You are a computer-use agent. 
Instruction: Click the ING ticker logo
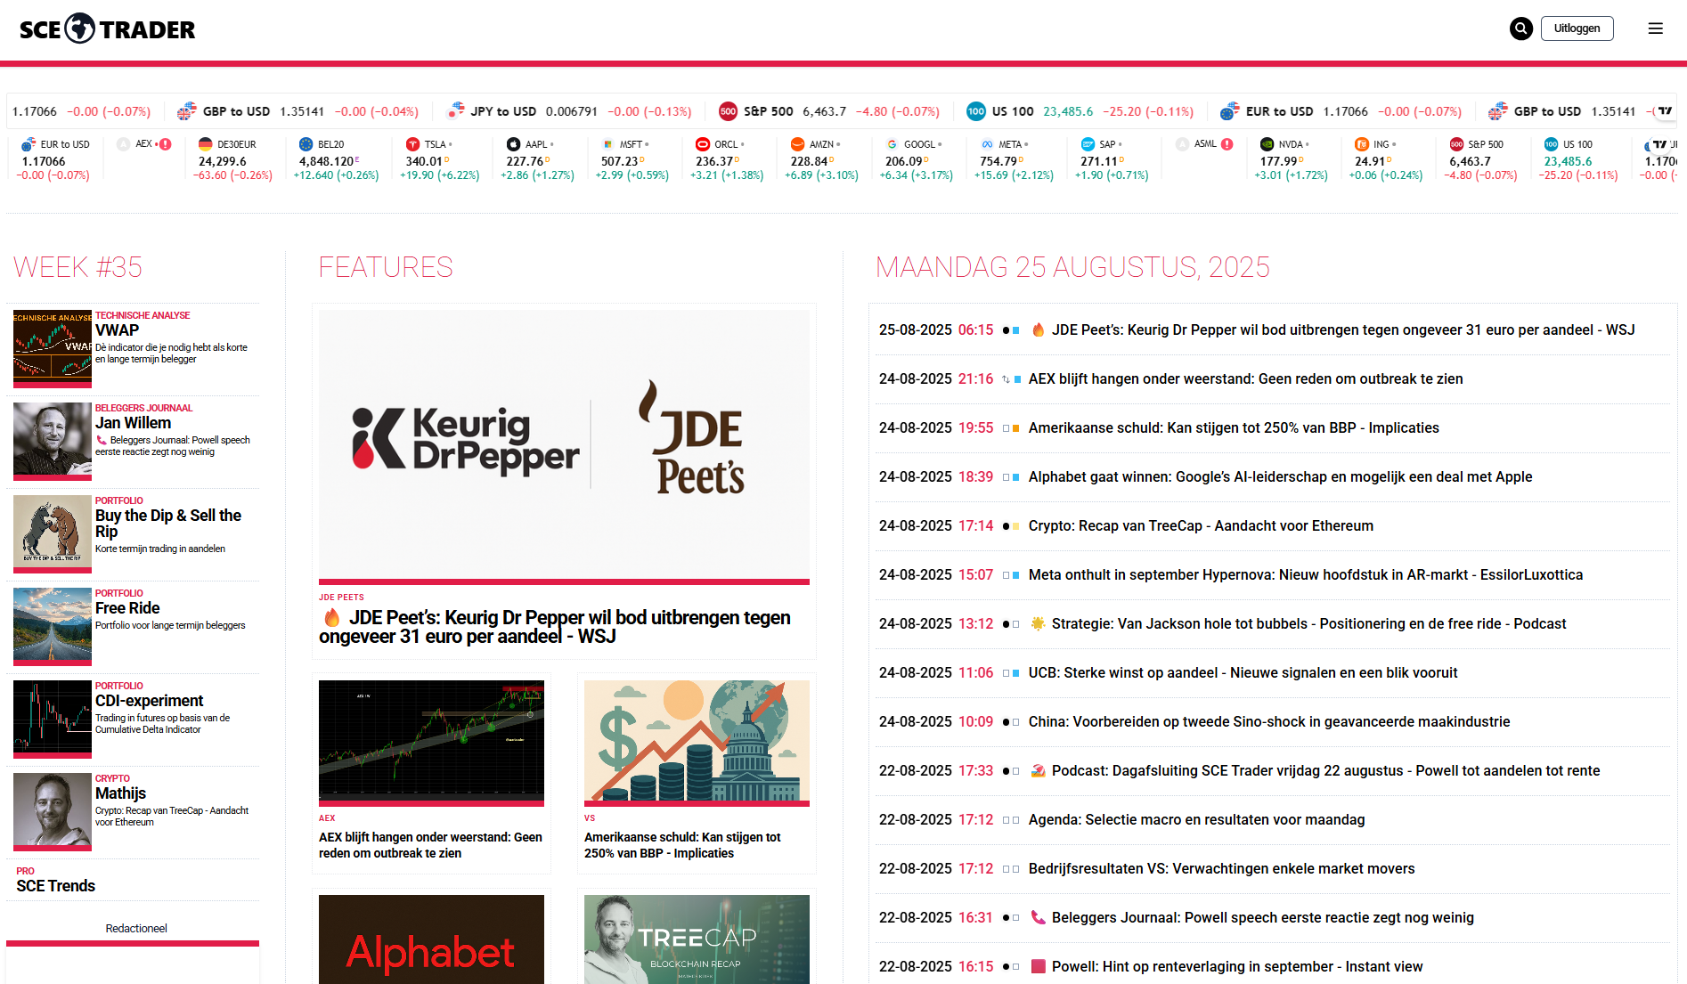[1361, 144]
